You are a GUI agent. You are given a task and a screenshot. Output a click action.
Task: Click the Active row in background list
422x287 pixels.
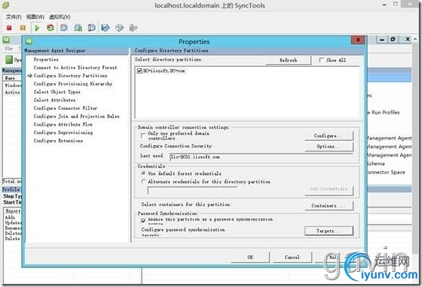click(12, 92)
